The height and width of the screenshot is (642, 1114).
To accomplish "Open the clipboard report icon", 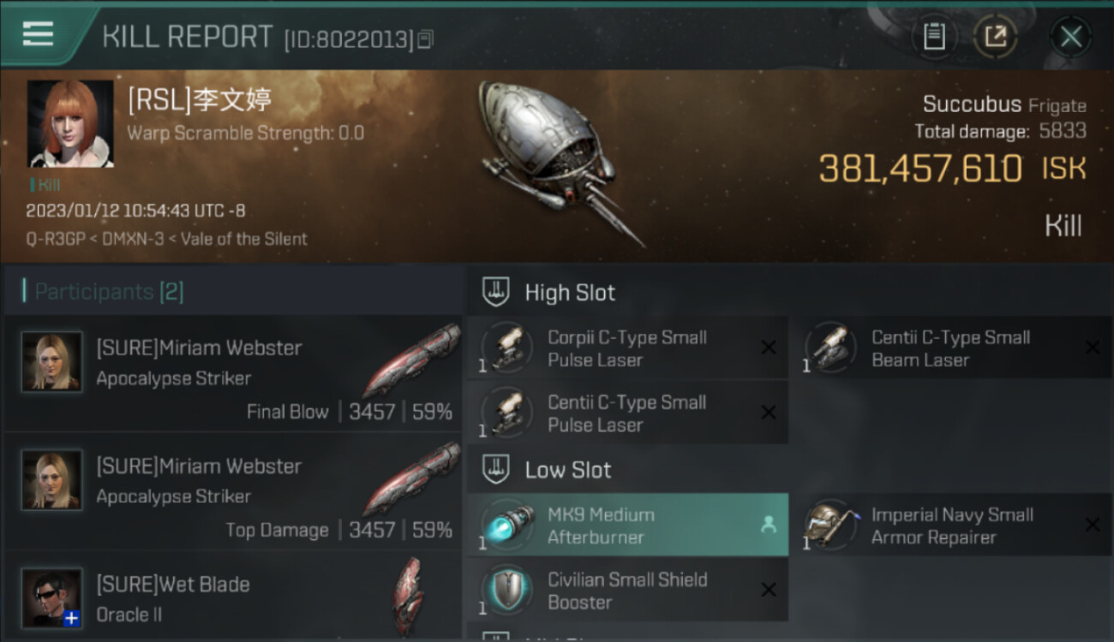I will 934,36.
